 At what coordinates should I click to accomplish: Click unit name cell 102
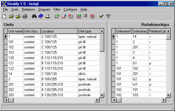point(15,47)
